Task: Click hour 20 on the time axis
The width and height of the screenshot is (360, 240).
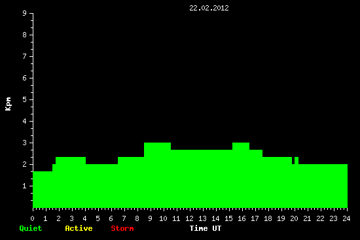Action: tap(294, 218)
